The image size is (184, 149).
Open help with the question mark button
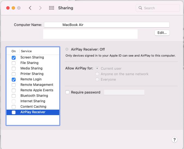click(x=174, y=140)
